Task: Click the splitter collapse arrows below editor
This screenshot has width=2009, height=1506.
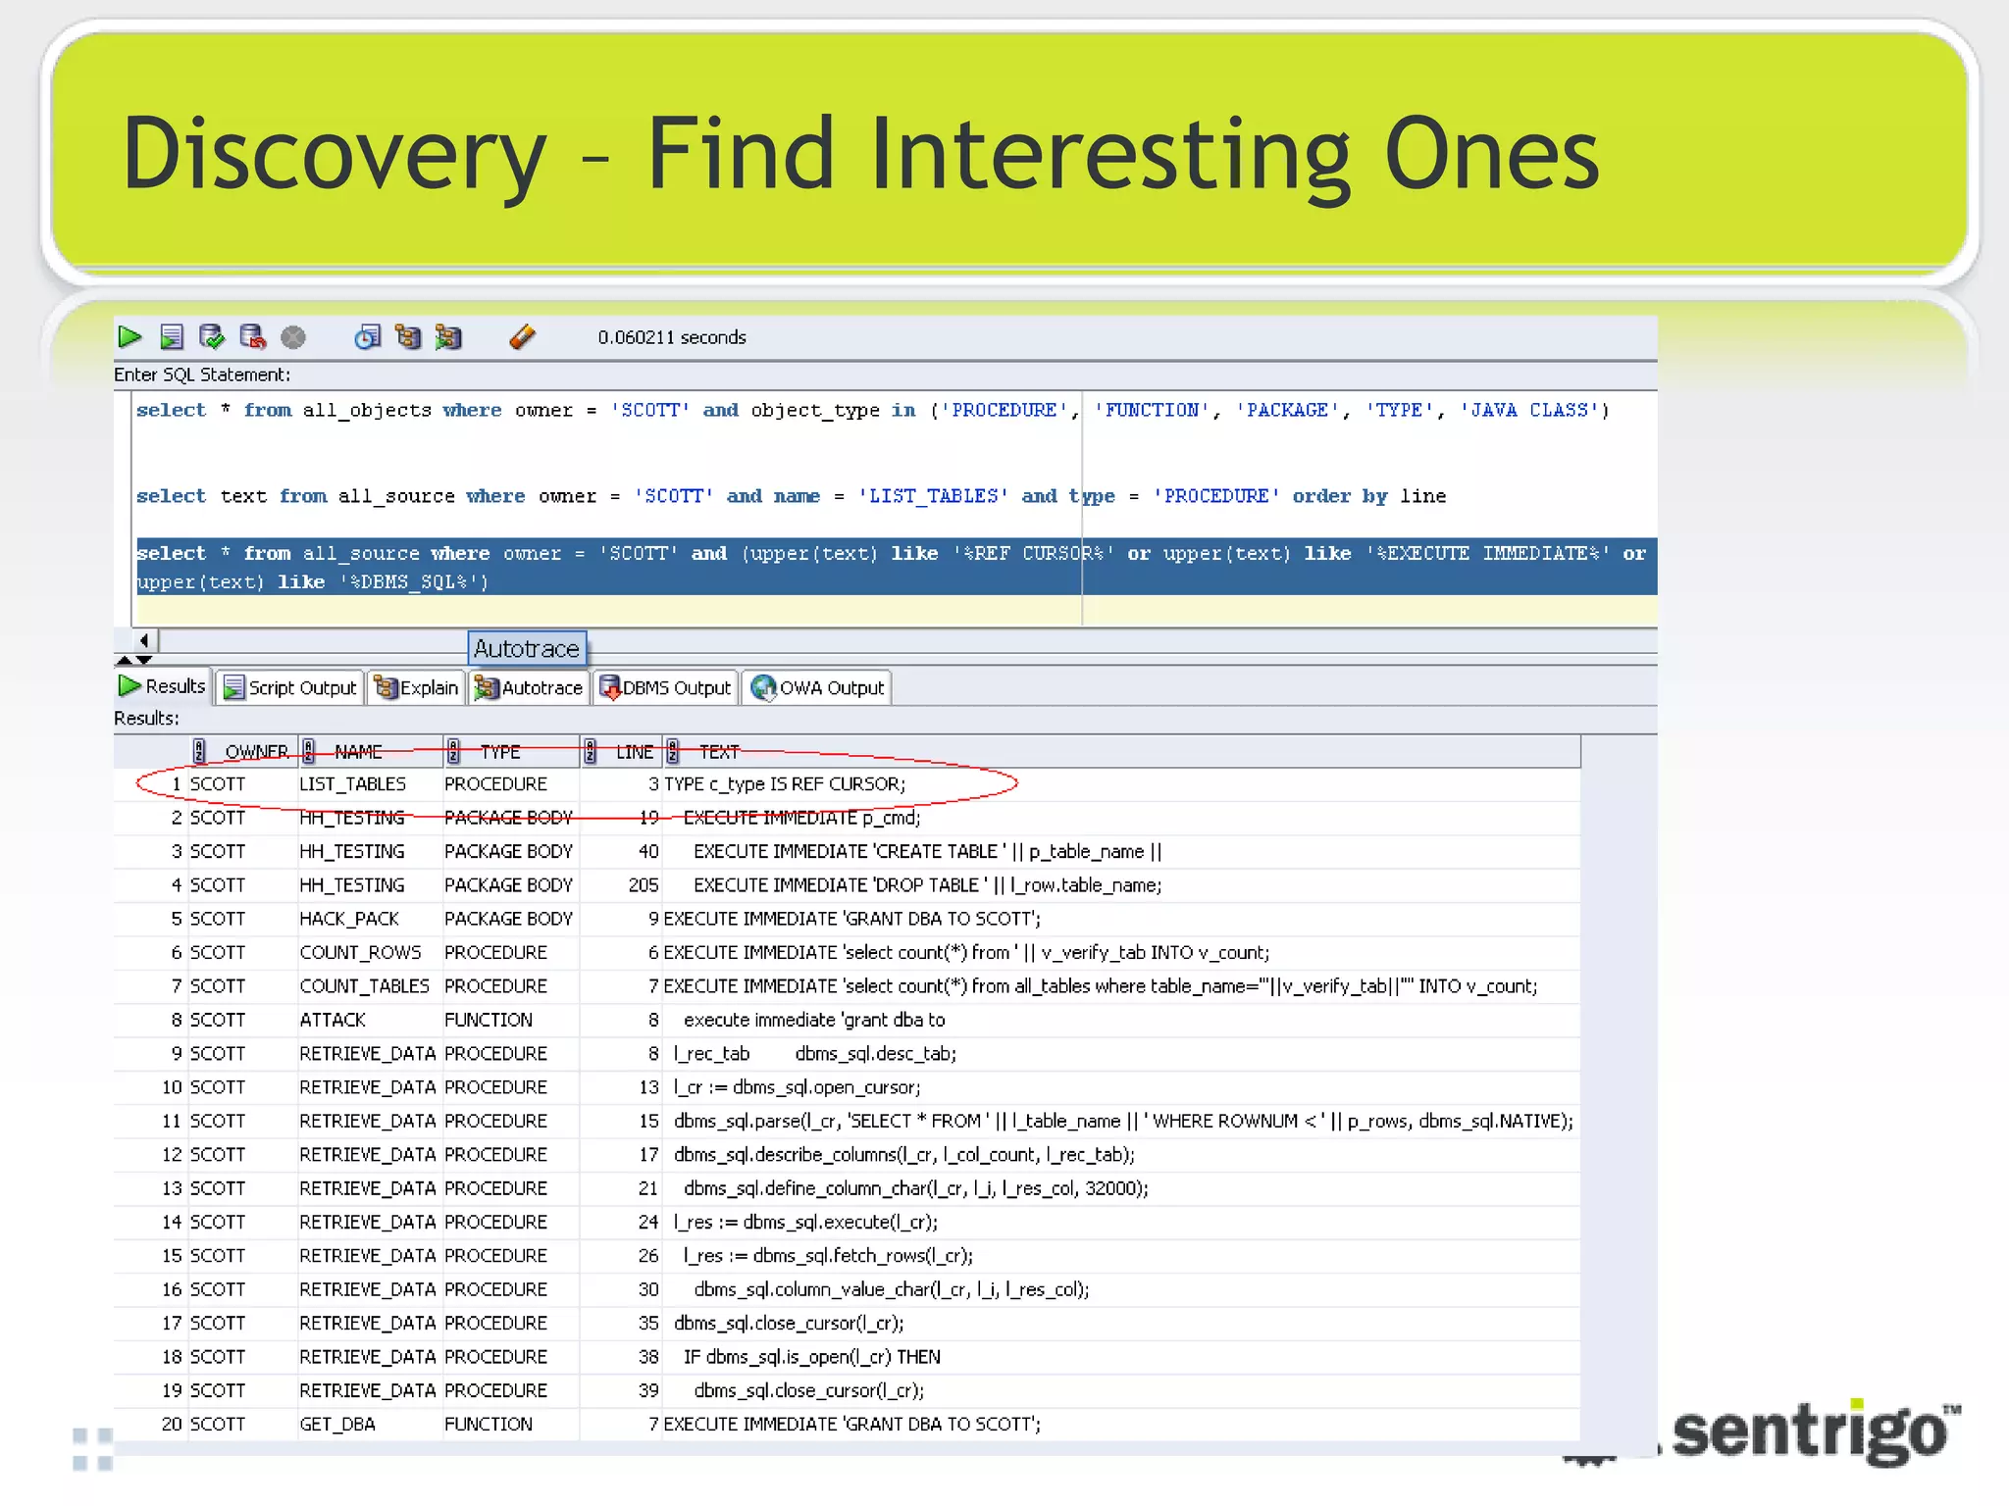Action: click(134, 661)
